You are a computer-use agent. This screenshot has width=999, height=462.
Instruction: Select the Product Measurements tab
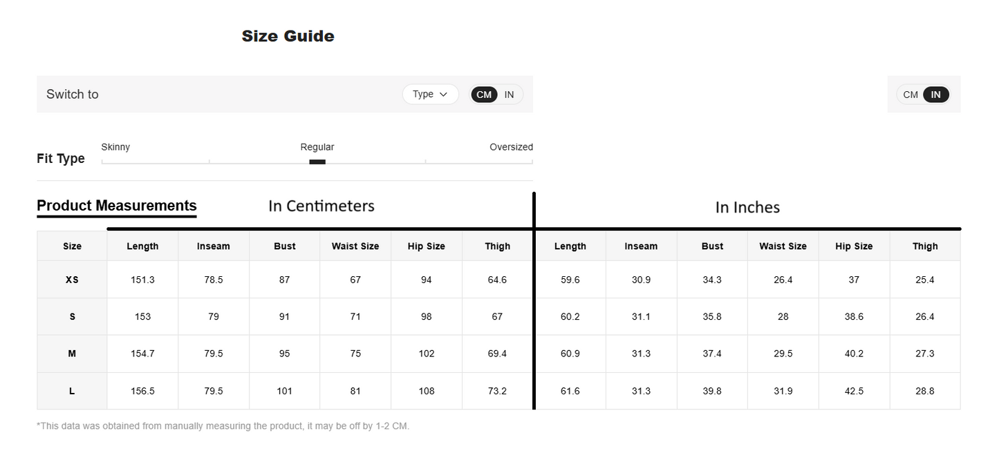(x=116, y=206)
